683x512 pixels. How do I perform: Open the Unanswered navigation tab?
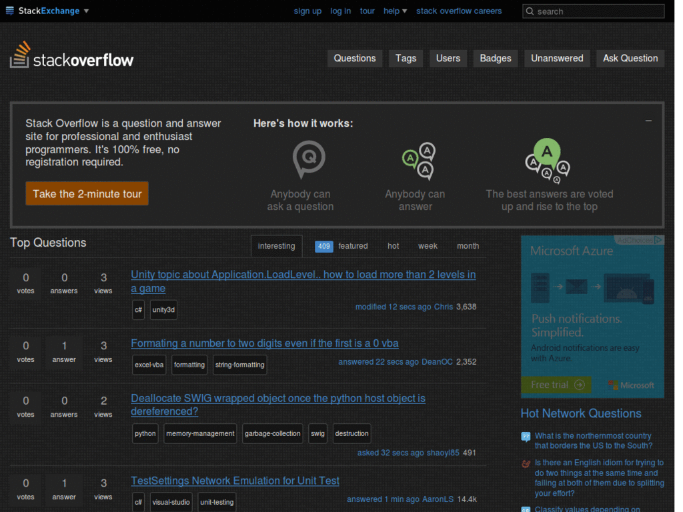(557, 59)
